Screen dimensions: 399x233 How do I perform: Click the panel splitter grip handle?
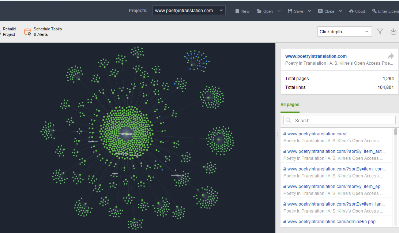[278, 135]
